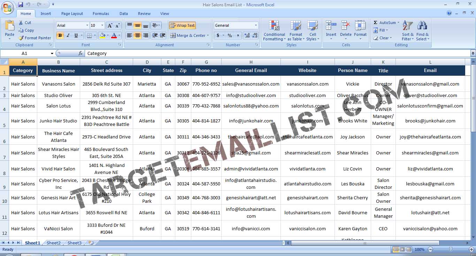The image size is (476, 256).
Task: Open Find & Select binoculars menu
Action: click(422, 31)
